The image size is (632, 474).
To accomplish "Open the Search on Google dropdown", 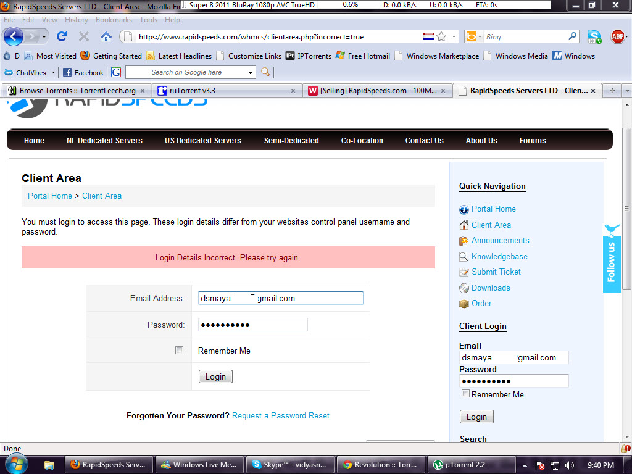I will click(x=250, y=73).
